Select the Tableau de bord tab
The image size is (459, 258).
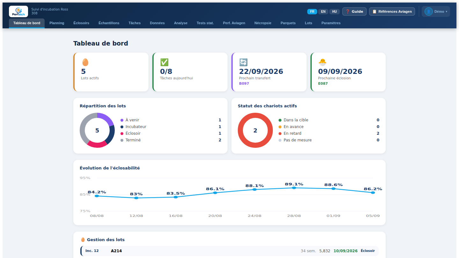(27, 23)
